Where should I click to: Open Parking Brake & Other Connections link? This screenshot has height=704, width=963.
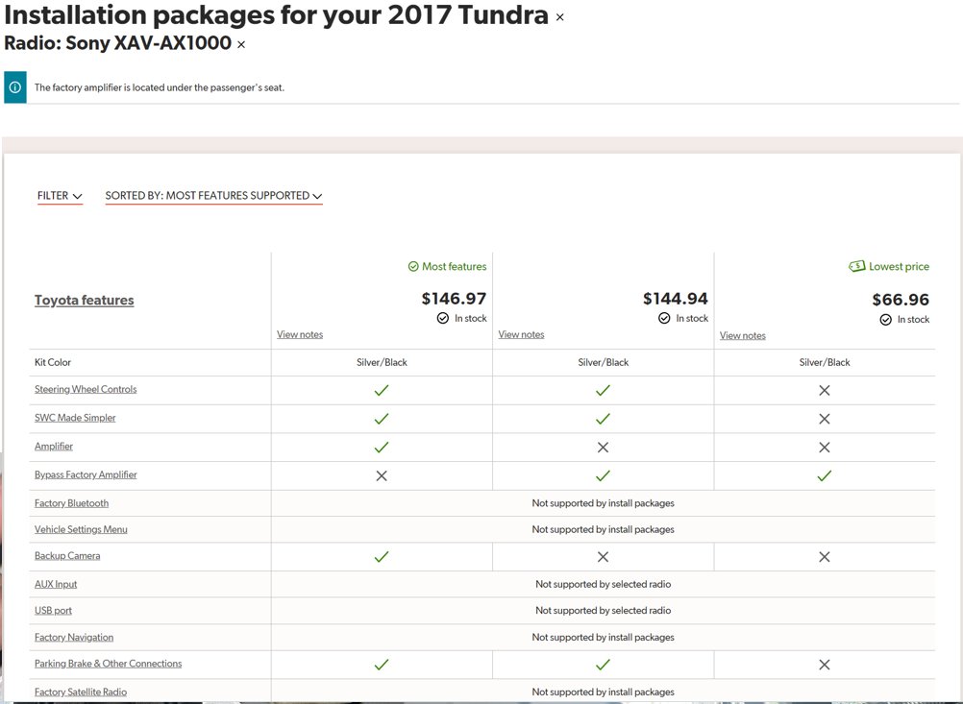coord(108,664)
